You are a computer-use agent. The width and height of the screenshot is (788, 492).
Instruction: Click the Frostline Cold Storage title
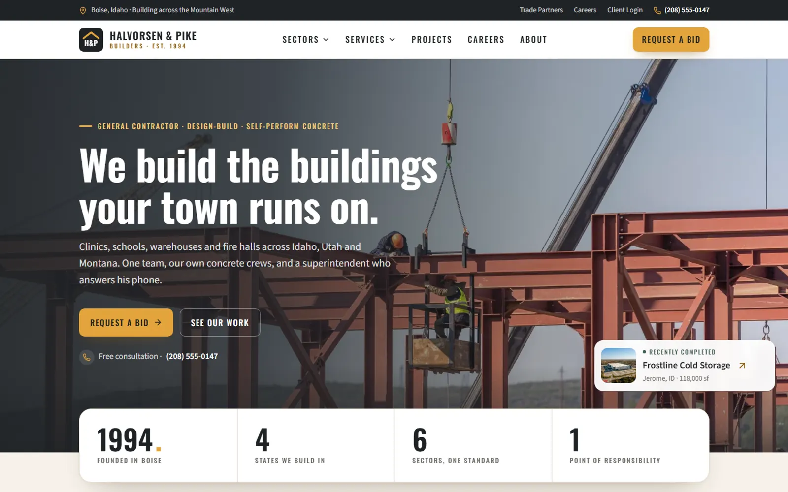click(687, 365)
